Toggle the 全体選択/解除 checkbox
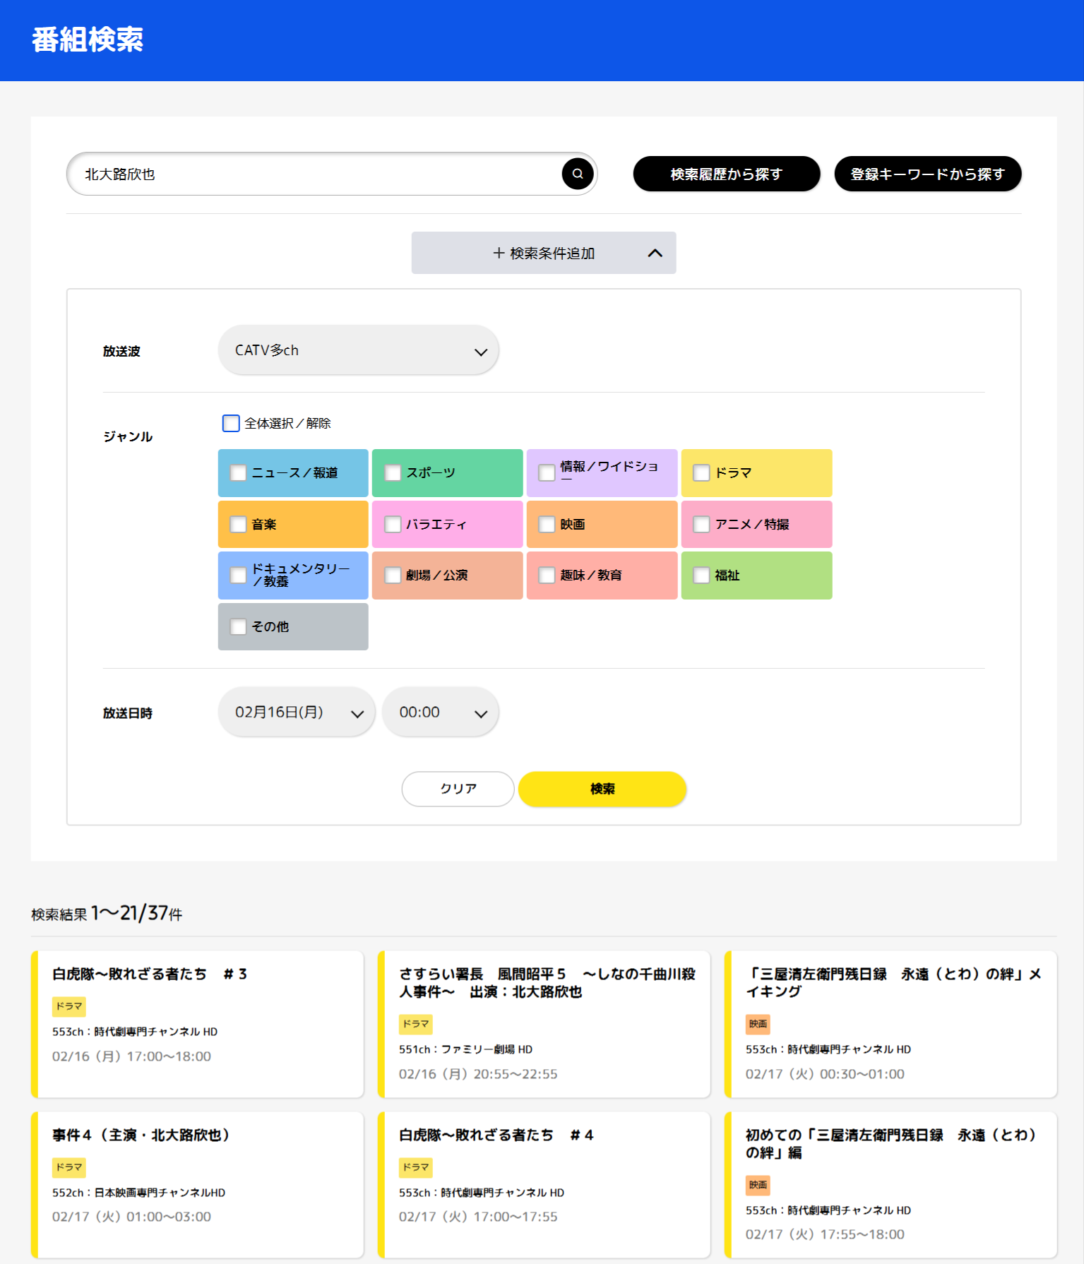This screenshot has width=1084, height=1264. click(x=231, y=423)
